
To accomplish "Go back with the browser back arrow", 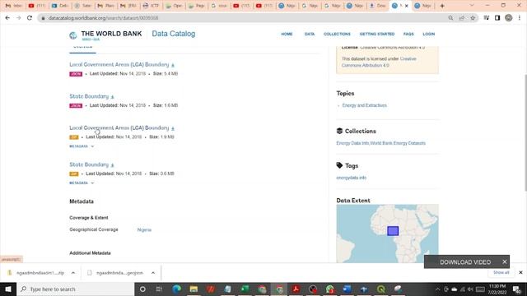I will (x=7, y=18).
